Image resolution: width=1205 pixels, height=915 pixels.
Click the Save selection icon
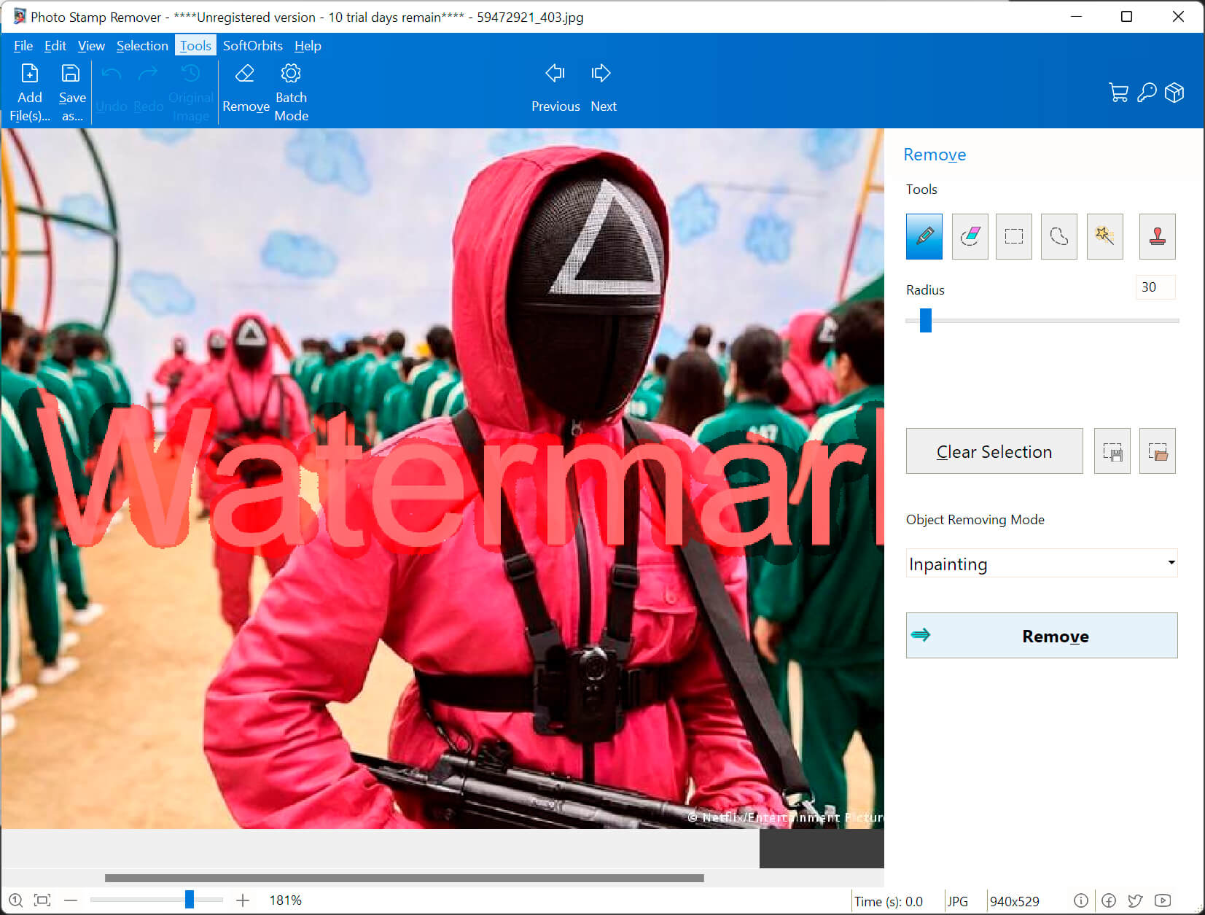tap(1112, 451)
